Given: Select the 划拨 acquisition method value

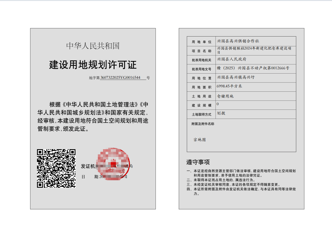Looking at the screenshot, I should (x=221, y=113).
